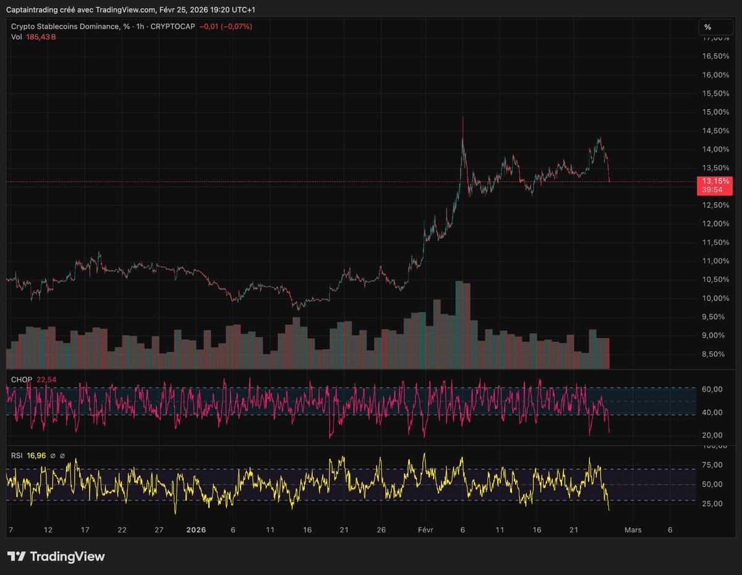Click the date label 12 on time axis
This screenshot has width=742, height=575.
[x=48, y=530]
